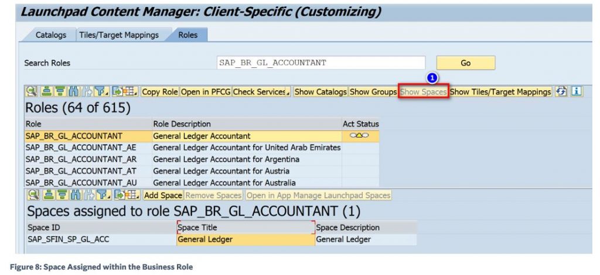
Task: Export the Roles list via export icon
Action: (117, 91)
